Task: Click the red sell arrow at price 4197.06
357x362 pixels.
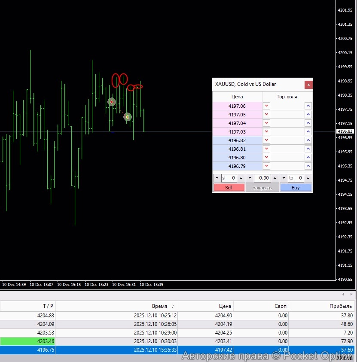Action: tap(266, 106)
